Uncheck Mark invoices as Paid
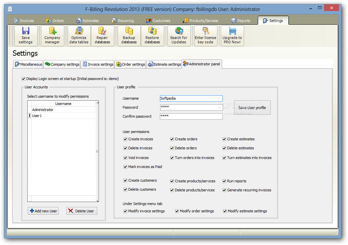 (x=126, y=167)
